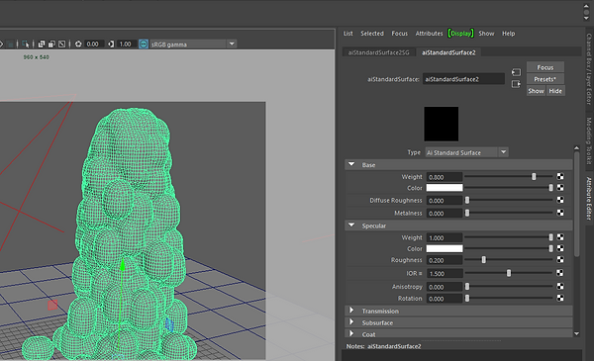Click the Anisotropy slider
Screen dimensions: 594x361
click(509, 286)
